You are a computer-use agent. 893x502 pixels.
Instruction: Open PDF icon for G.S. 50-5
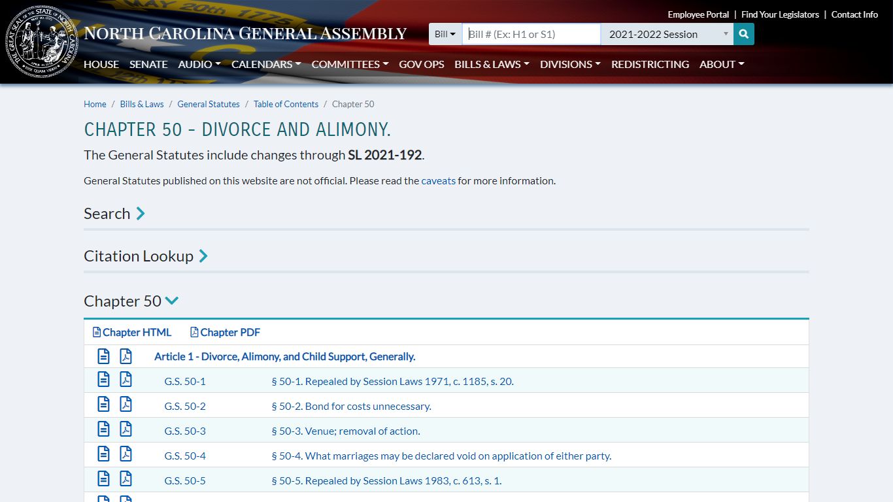(x=126, y=478)
